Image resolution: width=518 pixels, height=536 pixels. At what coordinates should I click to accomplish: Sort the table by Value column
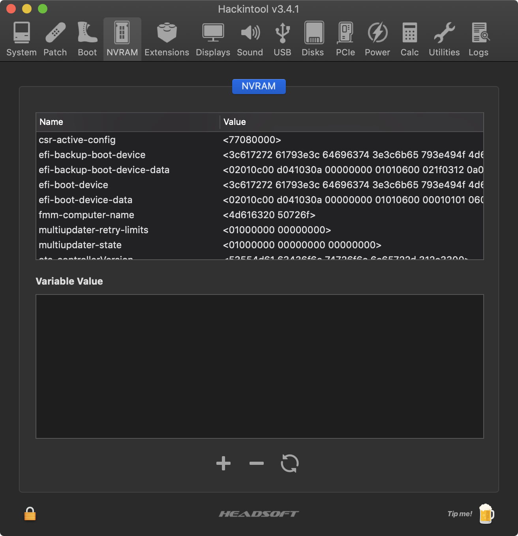(352, 122)
